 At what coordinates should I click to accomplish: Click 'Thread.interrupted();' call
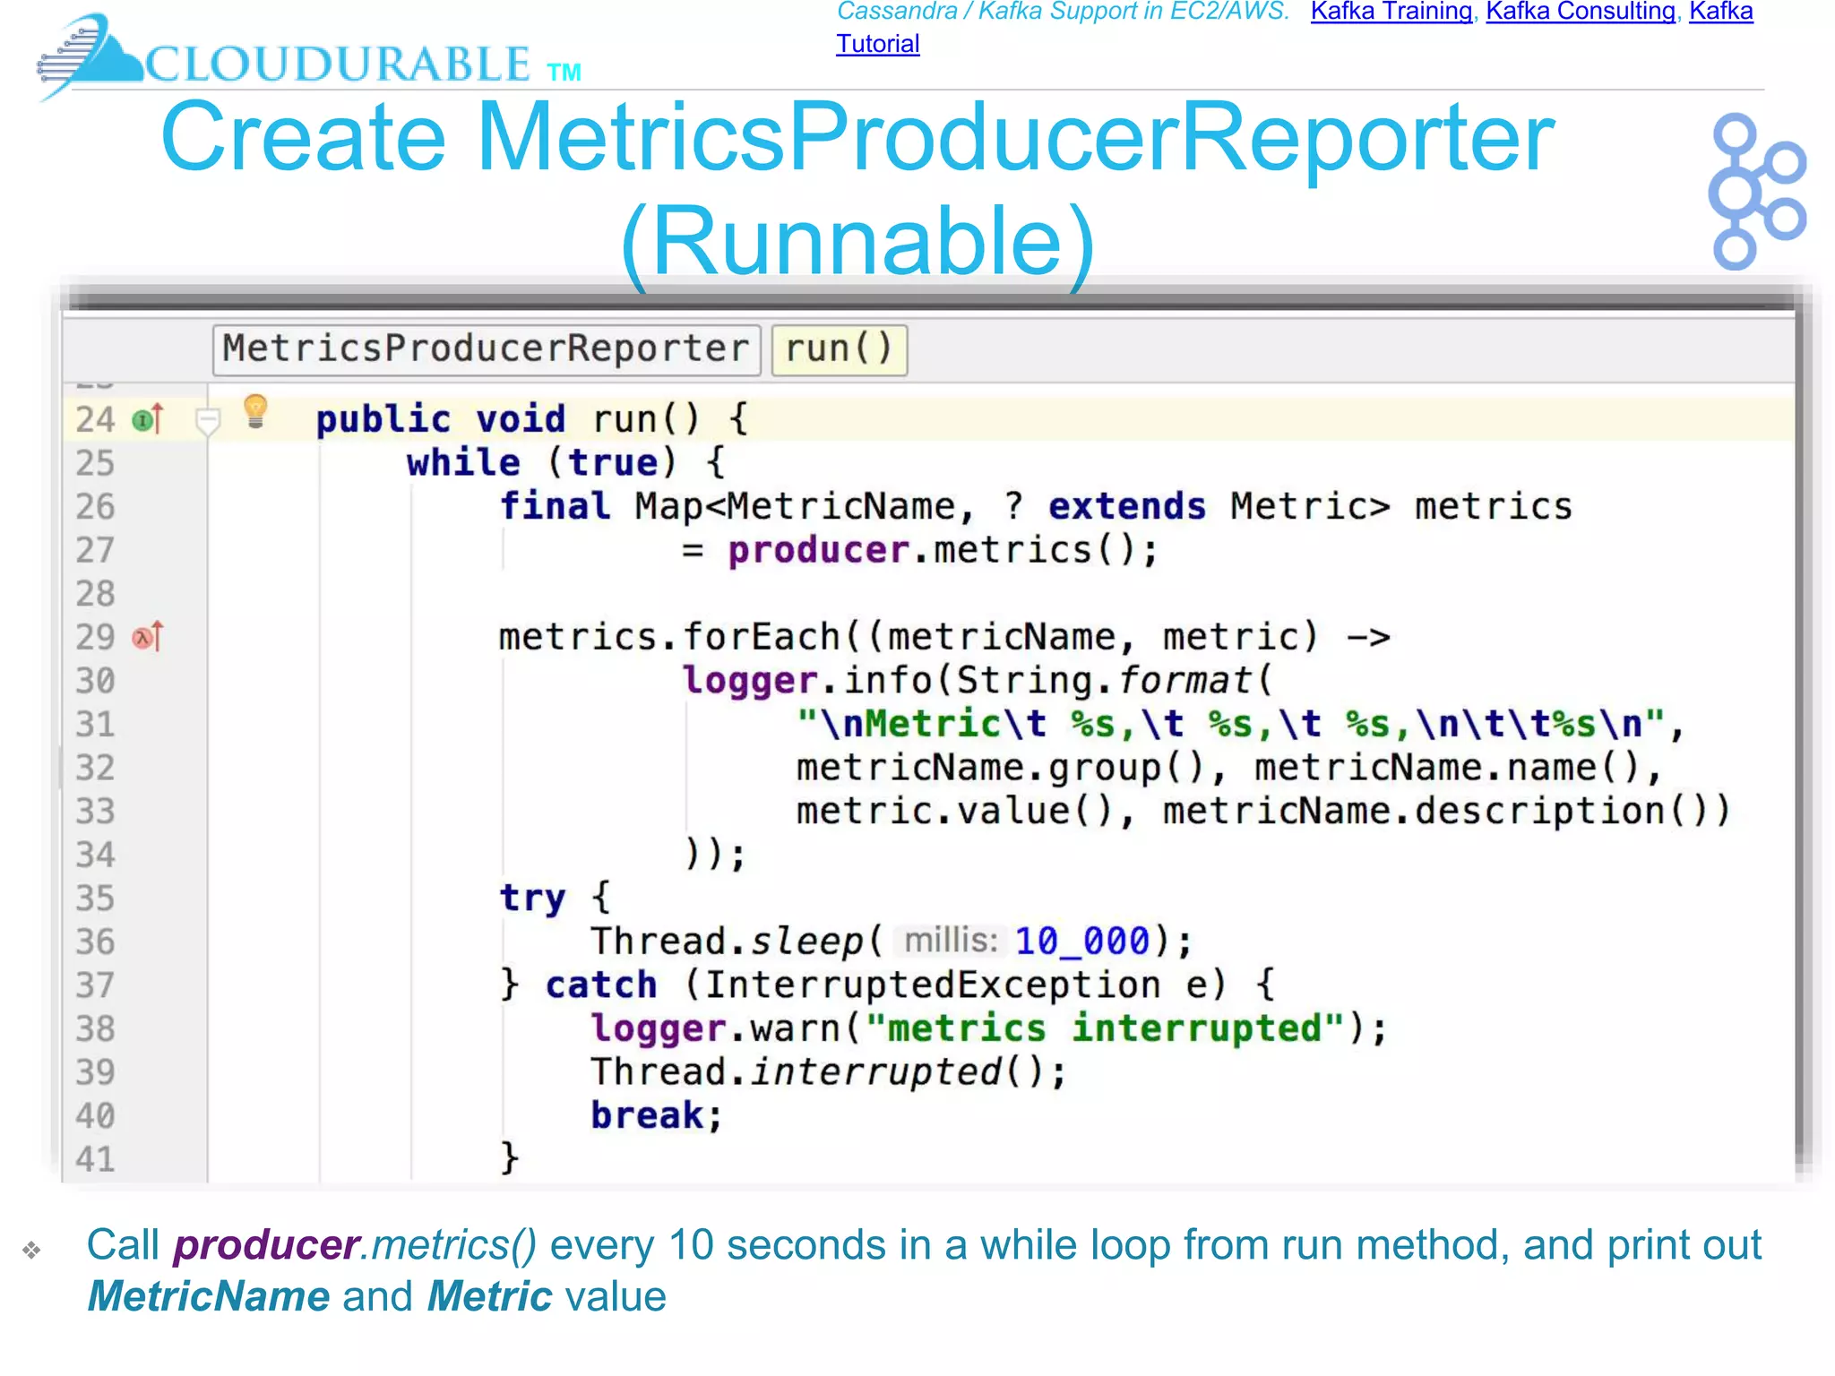829,1072
